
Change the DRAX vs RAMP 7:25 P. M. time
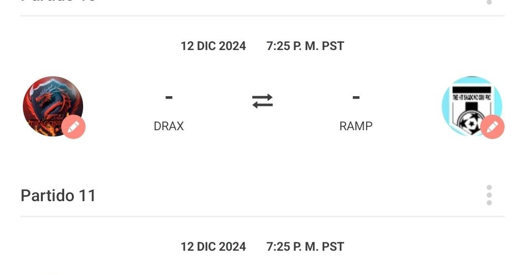coord(305,46)
